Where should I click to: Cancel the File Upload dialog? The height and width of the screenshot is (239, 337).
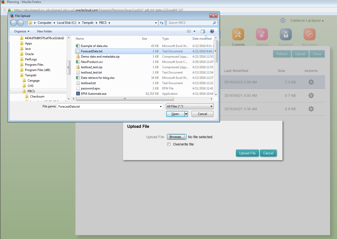(x=202, y=114)
